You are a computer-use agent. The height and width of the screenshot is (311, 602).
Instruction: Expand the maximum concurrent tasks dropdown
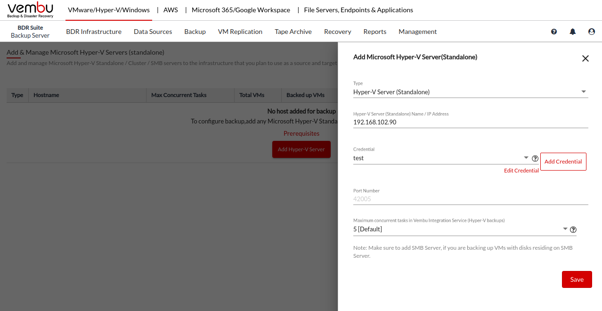coord(460,229)
